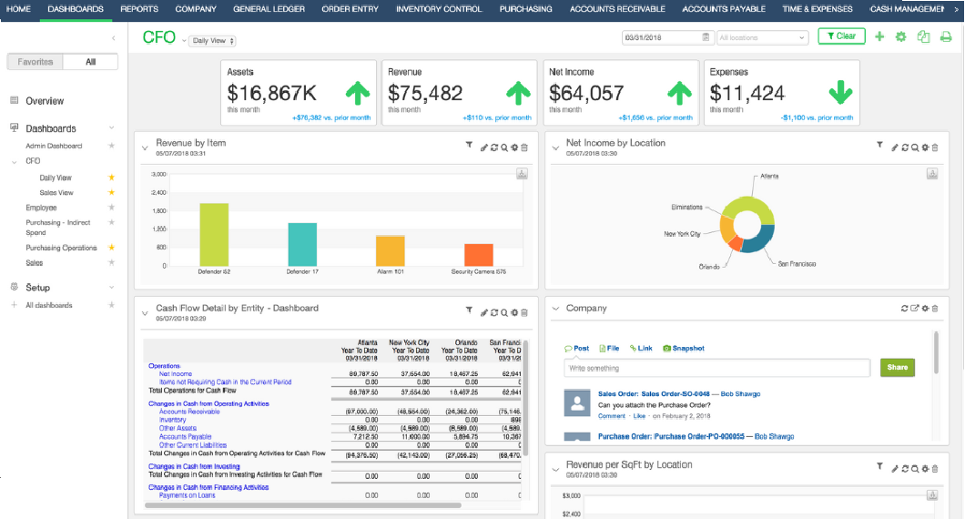
Task: Open the General Ledger menu
Action: tap(268, 9)
